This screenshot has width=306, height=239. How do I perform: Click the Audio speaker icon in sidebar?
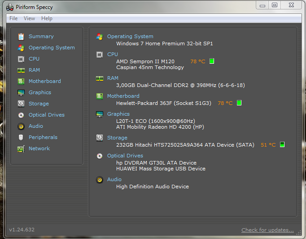[x=21, y=126]
